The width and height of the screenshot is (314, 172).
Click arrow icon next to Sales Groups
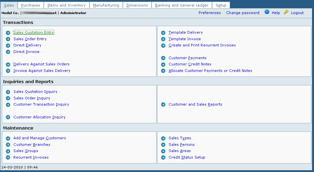8,151
